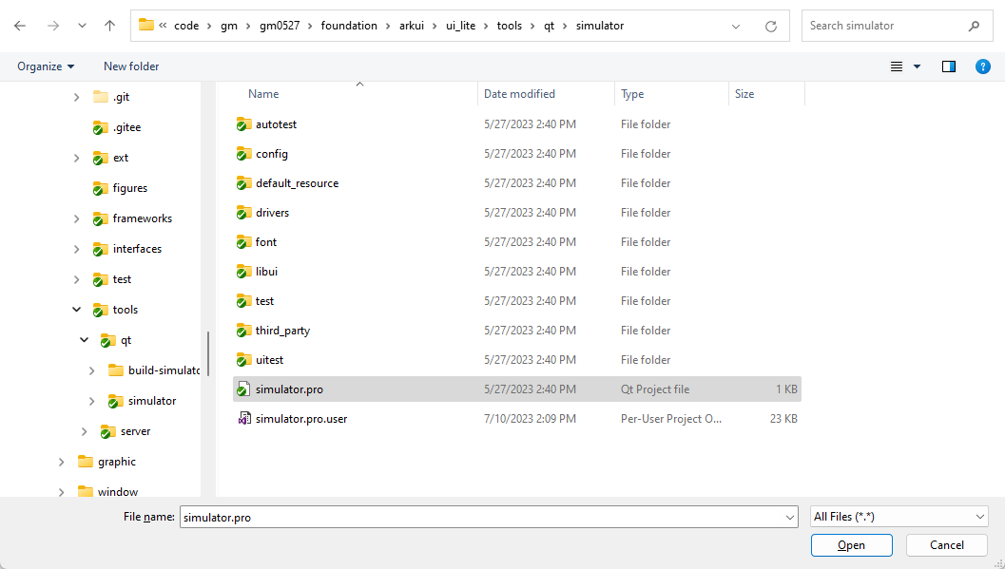Click the Up one level arrow
The width and height of the screenshot is (1005, 569).
[x=109, y=26]
